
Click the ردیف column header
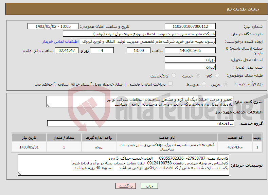tap(257, 138)
